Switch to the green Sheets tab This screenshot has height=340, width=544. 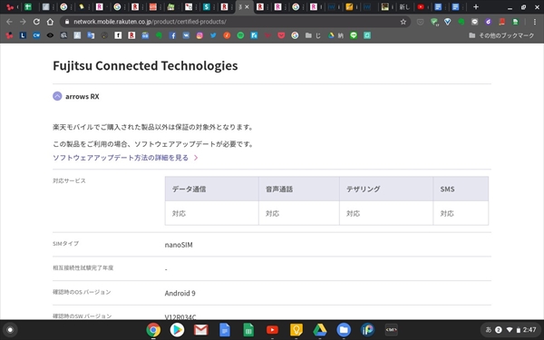28,7
